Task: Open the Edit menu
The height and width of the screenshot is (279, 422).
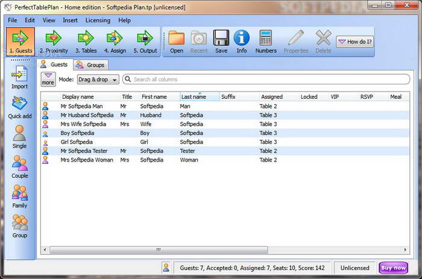Action: [x=30, y=20]
